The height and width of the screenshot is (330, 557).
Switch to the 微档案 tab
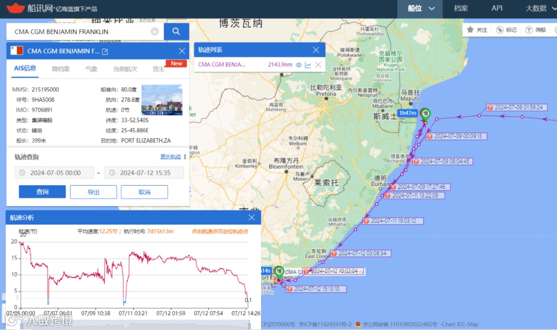coord(61,69)
